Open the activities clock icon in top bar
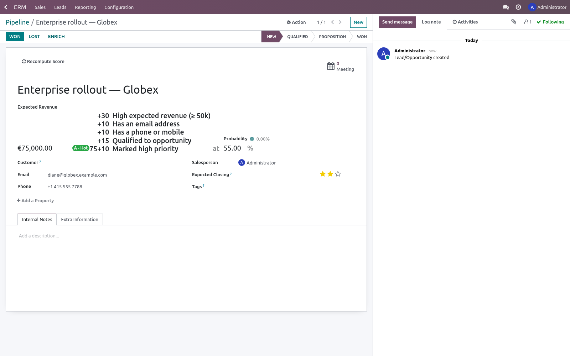The width and height of the screenshot is (570, 356). [518, 7]
